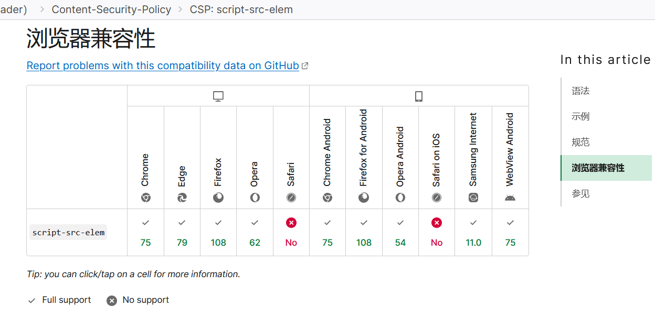Open Content-Security-Policy breadcrumb link
The width and height of the screenshot is (655, 317).
coord(111,9)
